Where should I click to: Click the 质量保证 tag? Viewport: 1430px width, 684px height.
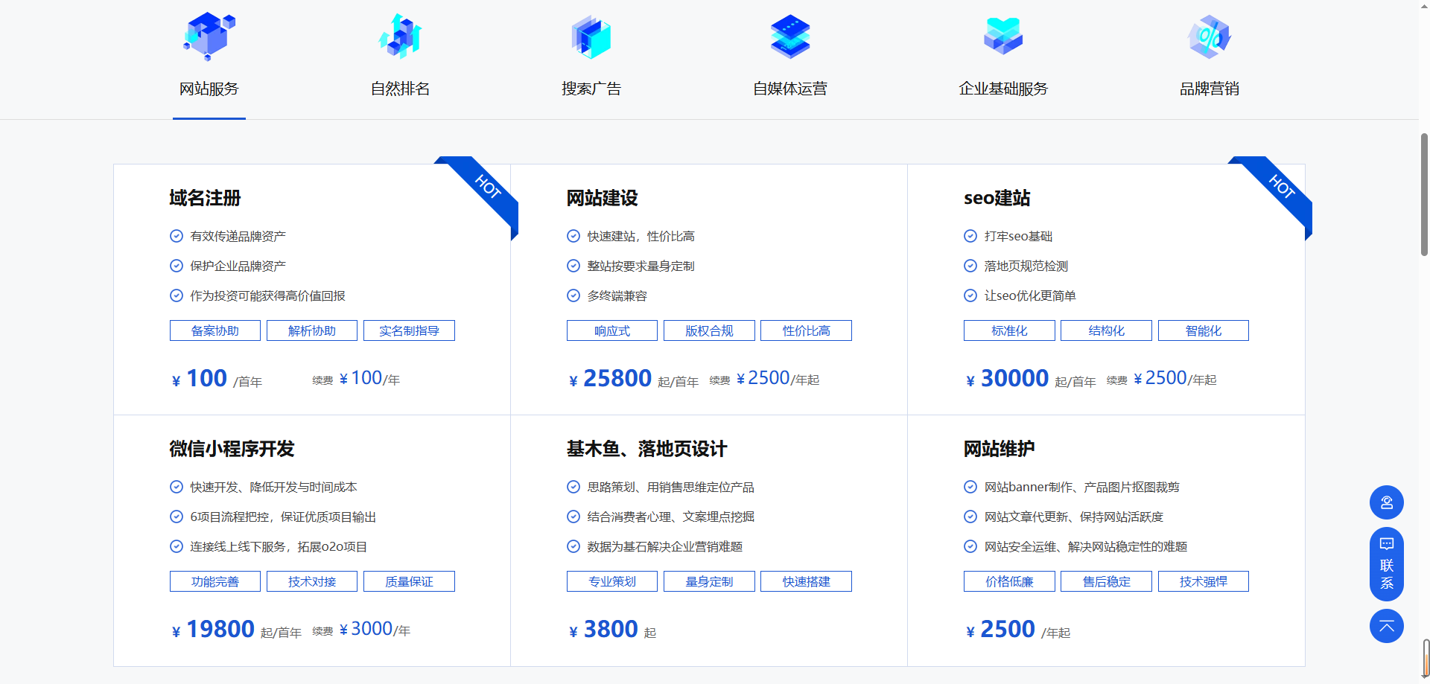(x=409, y=581)
